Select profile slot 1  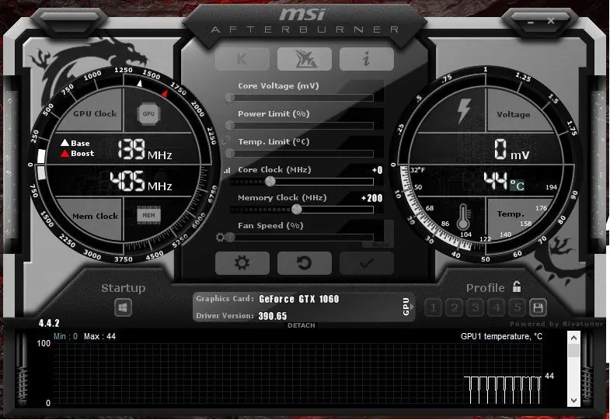pyautogui.click(x=434, y=308)
